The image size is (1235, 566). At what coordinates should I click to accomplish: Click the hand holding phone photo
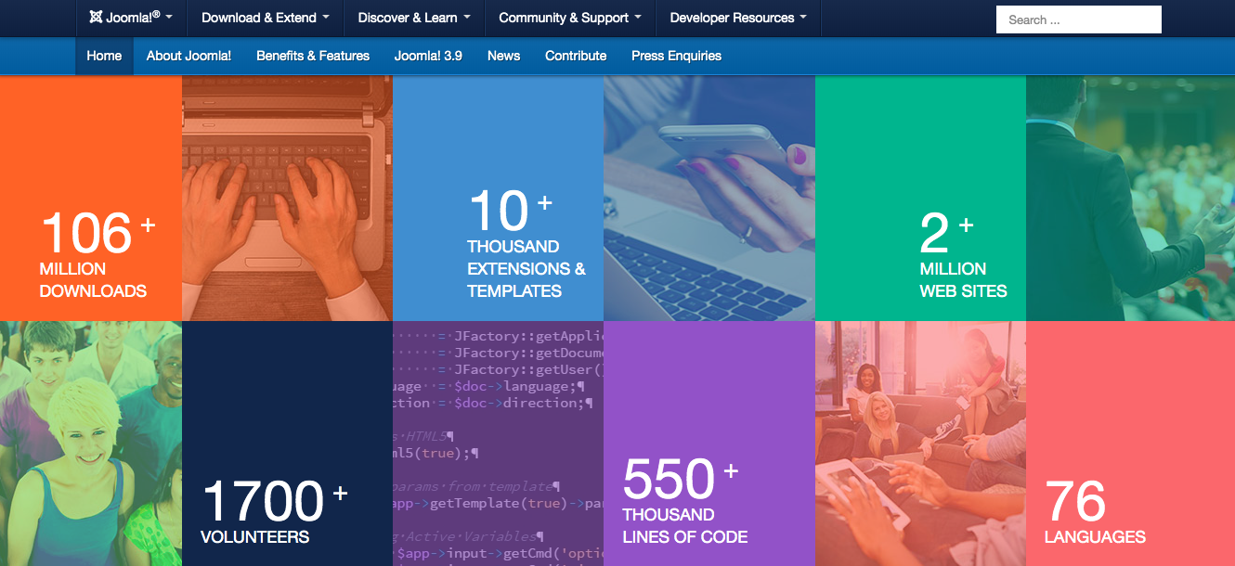[709, 199]
